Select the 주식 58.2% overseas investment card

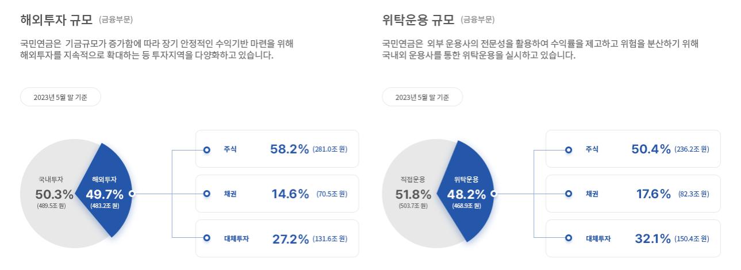277,149
